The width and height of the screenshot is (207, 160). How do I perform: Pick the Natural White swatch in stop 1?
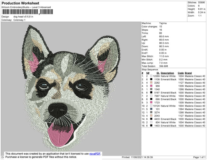tap(151, 76)
